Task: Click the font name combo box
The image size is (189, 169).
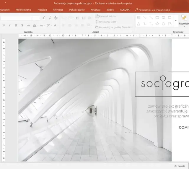Action: tap(16, 18)
